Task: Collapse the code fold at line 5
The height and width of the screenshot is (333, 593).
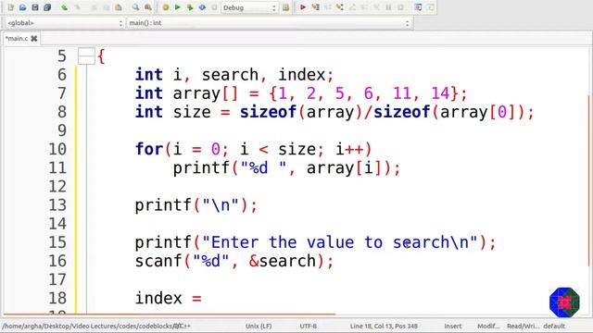Action: [86, 56]
